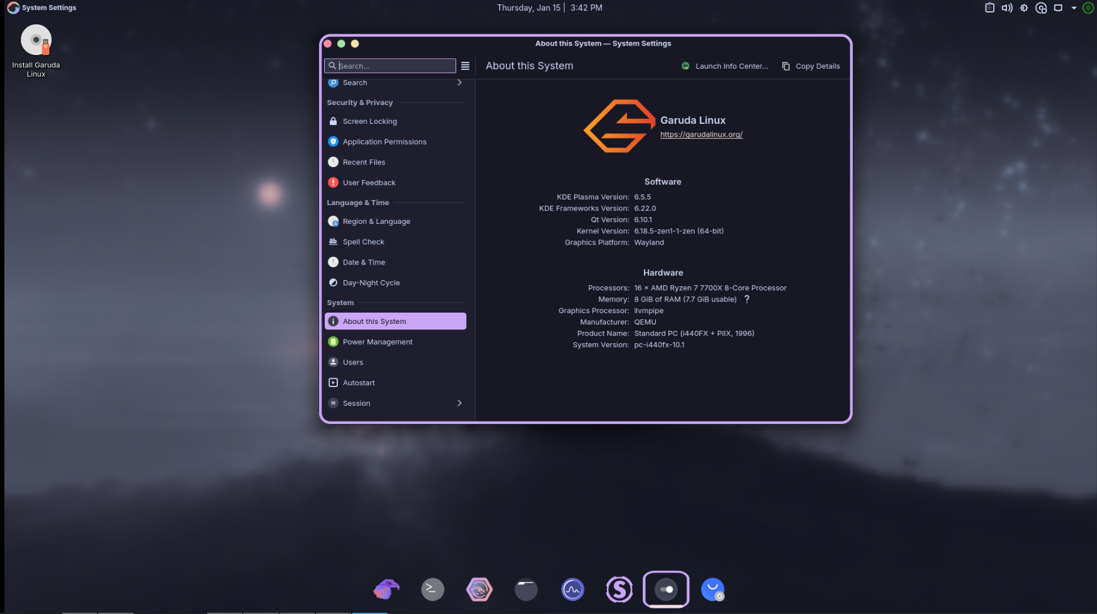Open Application Permissions settings

tap(395, 142)
